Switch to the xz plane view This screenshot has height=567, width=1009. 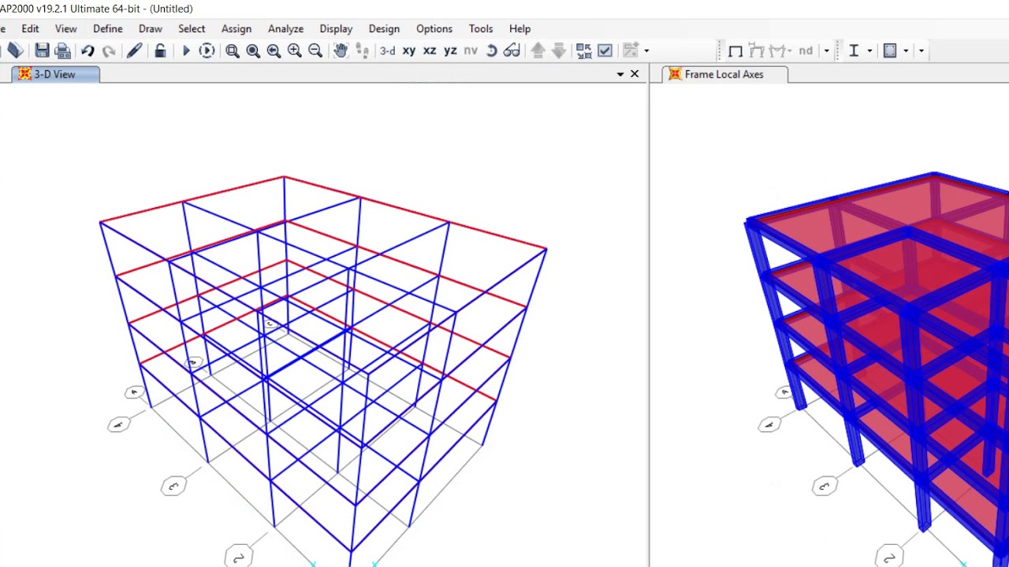pyautogui.click(x=430, y=50)
